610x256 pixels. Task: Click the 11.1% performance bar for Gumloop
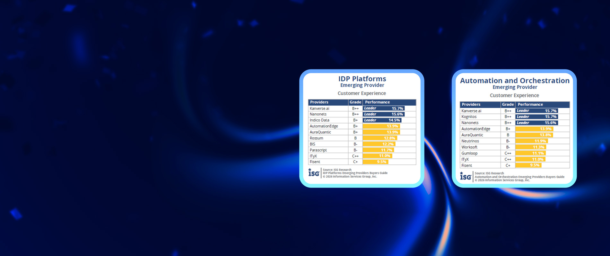[530, 153]
